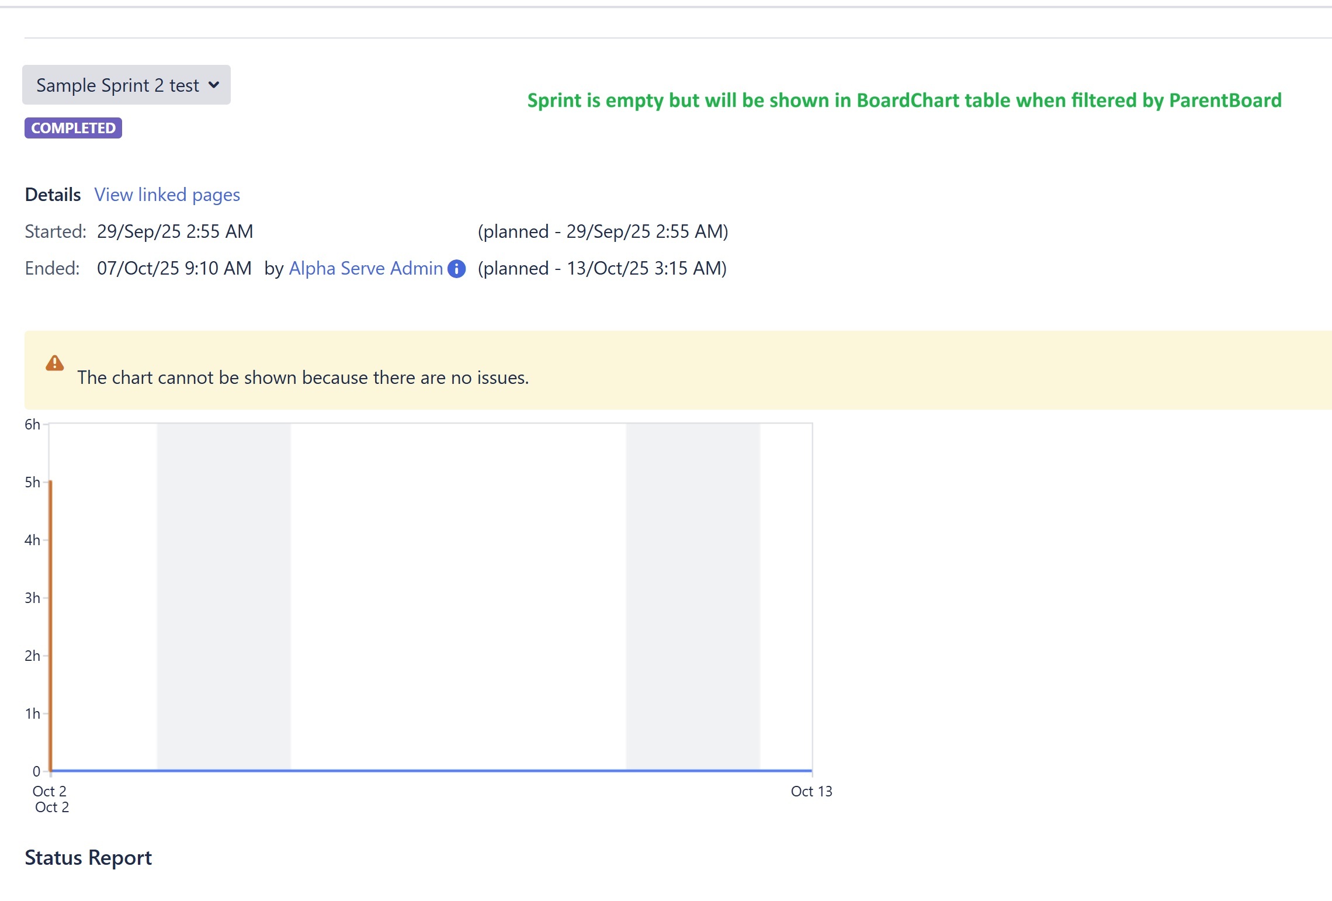Select the Details tab
This screenshot has width=1332, height=901.
tap(53, 195)
